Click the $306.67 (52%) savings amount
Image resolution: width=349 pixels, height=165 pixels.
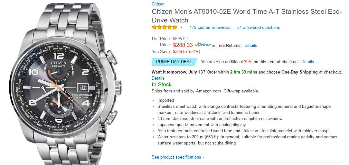coord(186,51)
